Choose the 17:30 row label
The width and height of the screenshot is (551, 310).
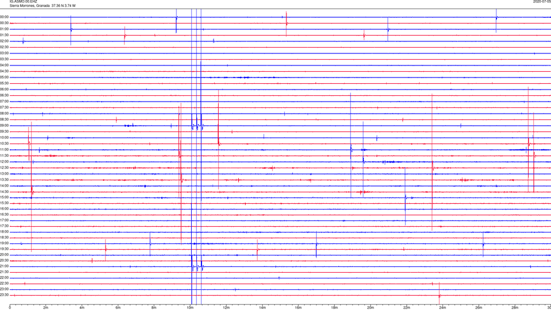pos(5,226)
